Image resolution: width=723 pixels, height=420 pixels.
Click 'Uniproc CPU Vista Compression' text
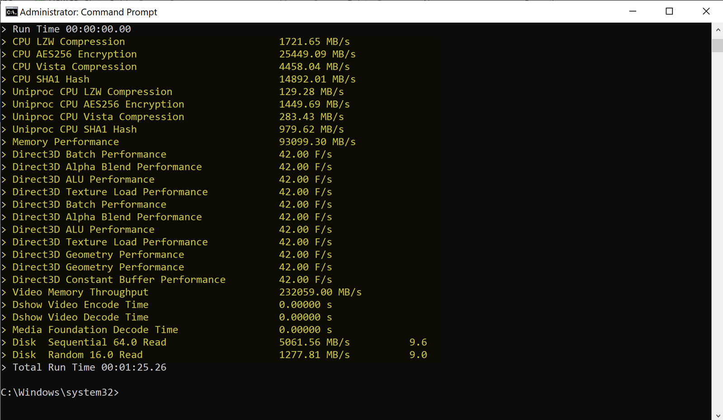[98, 117]
